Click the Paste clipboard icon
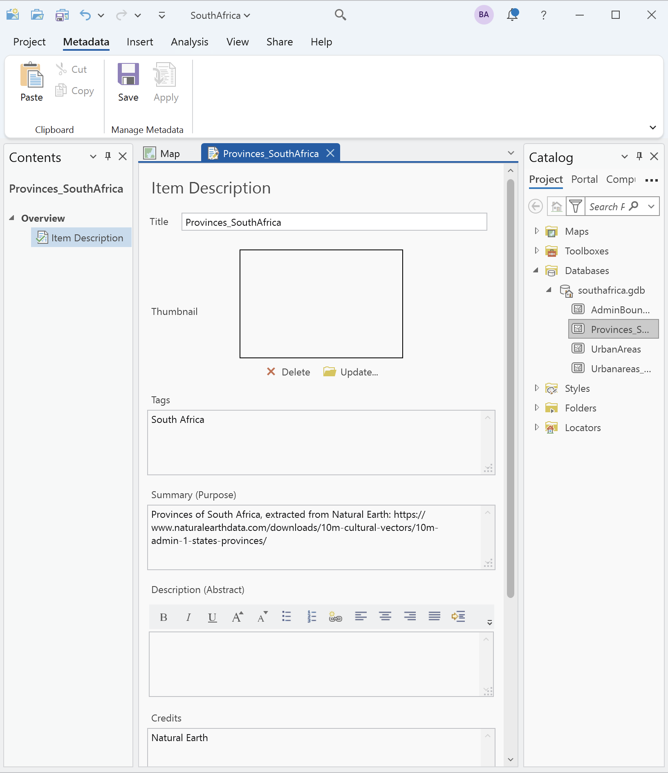668x773 pixels. 31,75
